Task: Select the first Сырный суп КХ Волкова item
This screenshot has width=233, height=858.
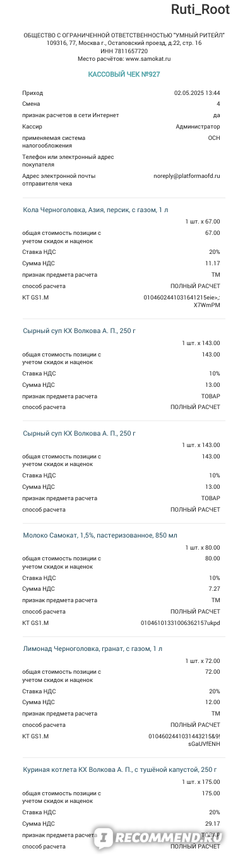Action: coord(79,331)
